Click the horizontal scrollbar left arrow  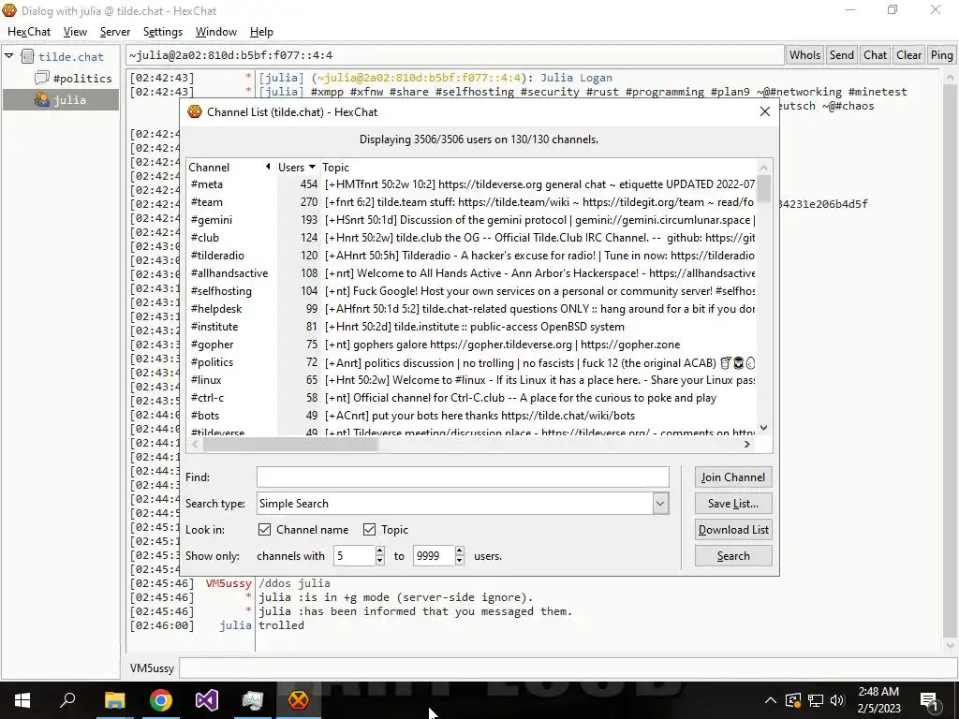(x=195, y=445)
